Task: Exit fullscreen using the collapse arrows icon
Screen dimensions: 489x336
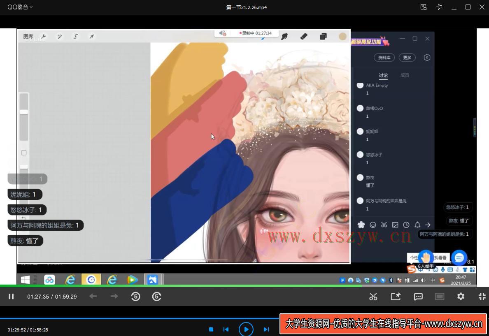Action: tap(482, 297)
